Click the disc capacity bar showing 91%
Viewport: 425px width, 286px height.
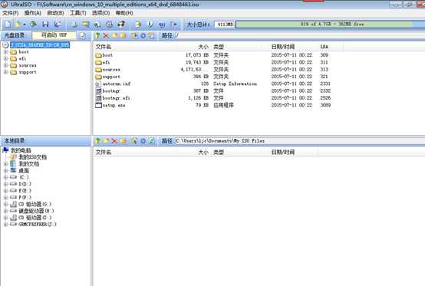331,25
